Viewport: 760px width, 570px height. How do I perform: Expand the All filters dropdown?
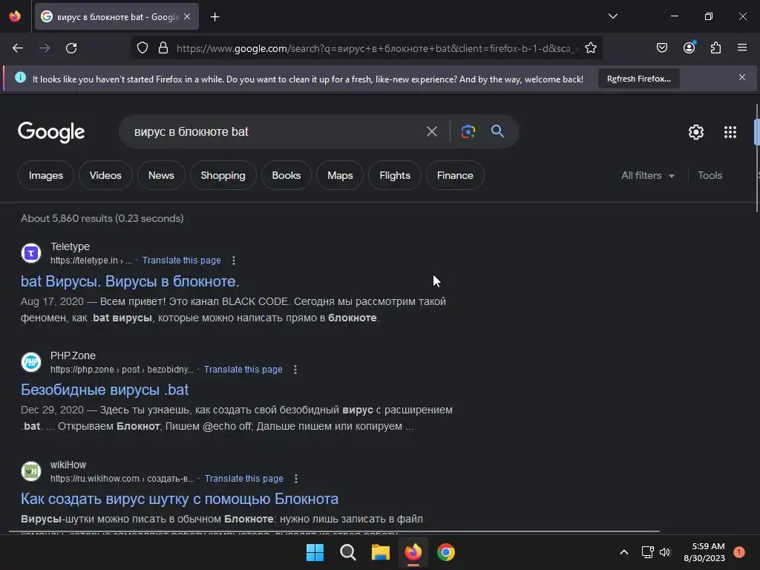click(x=647, y=175)
